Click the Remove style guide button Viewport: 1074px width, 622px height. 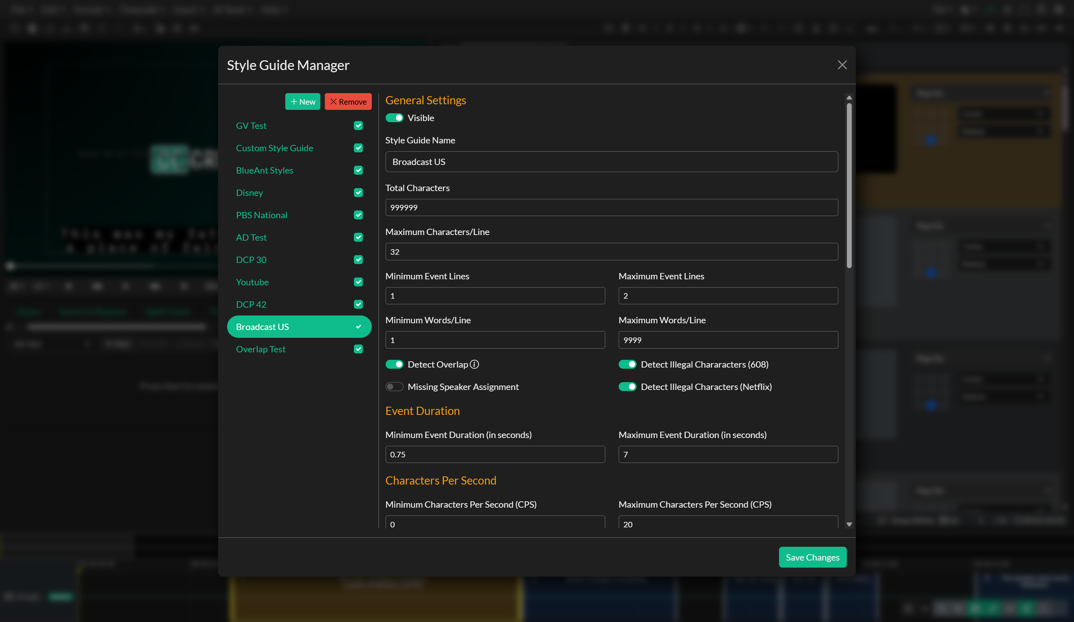click(348, 102)
